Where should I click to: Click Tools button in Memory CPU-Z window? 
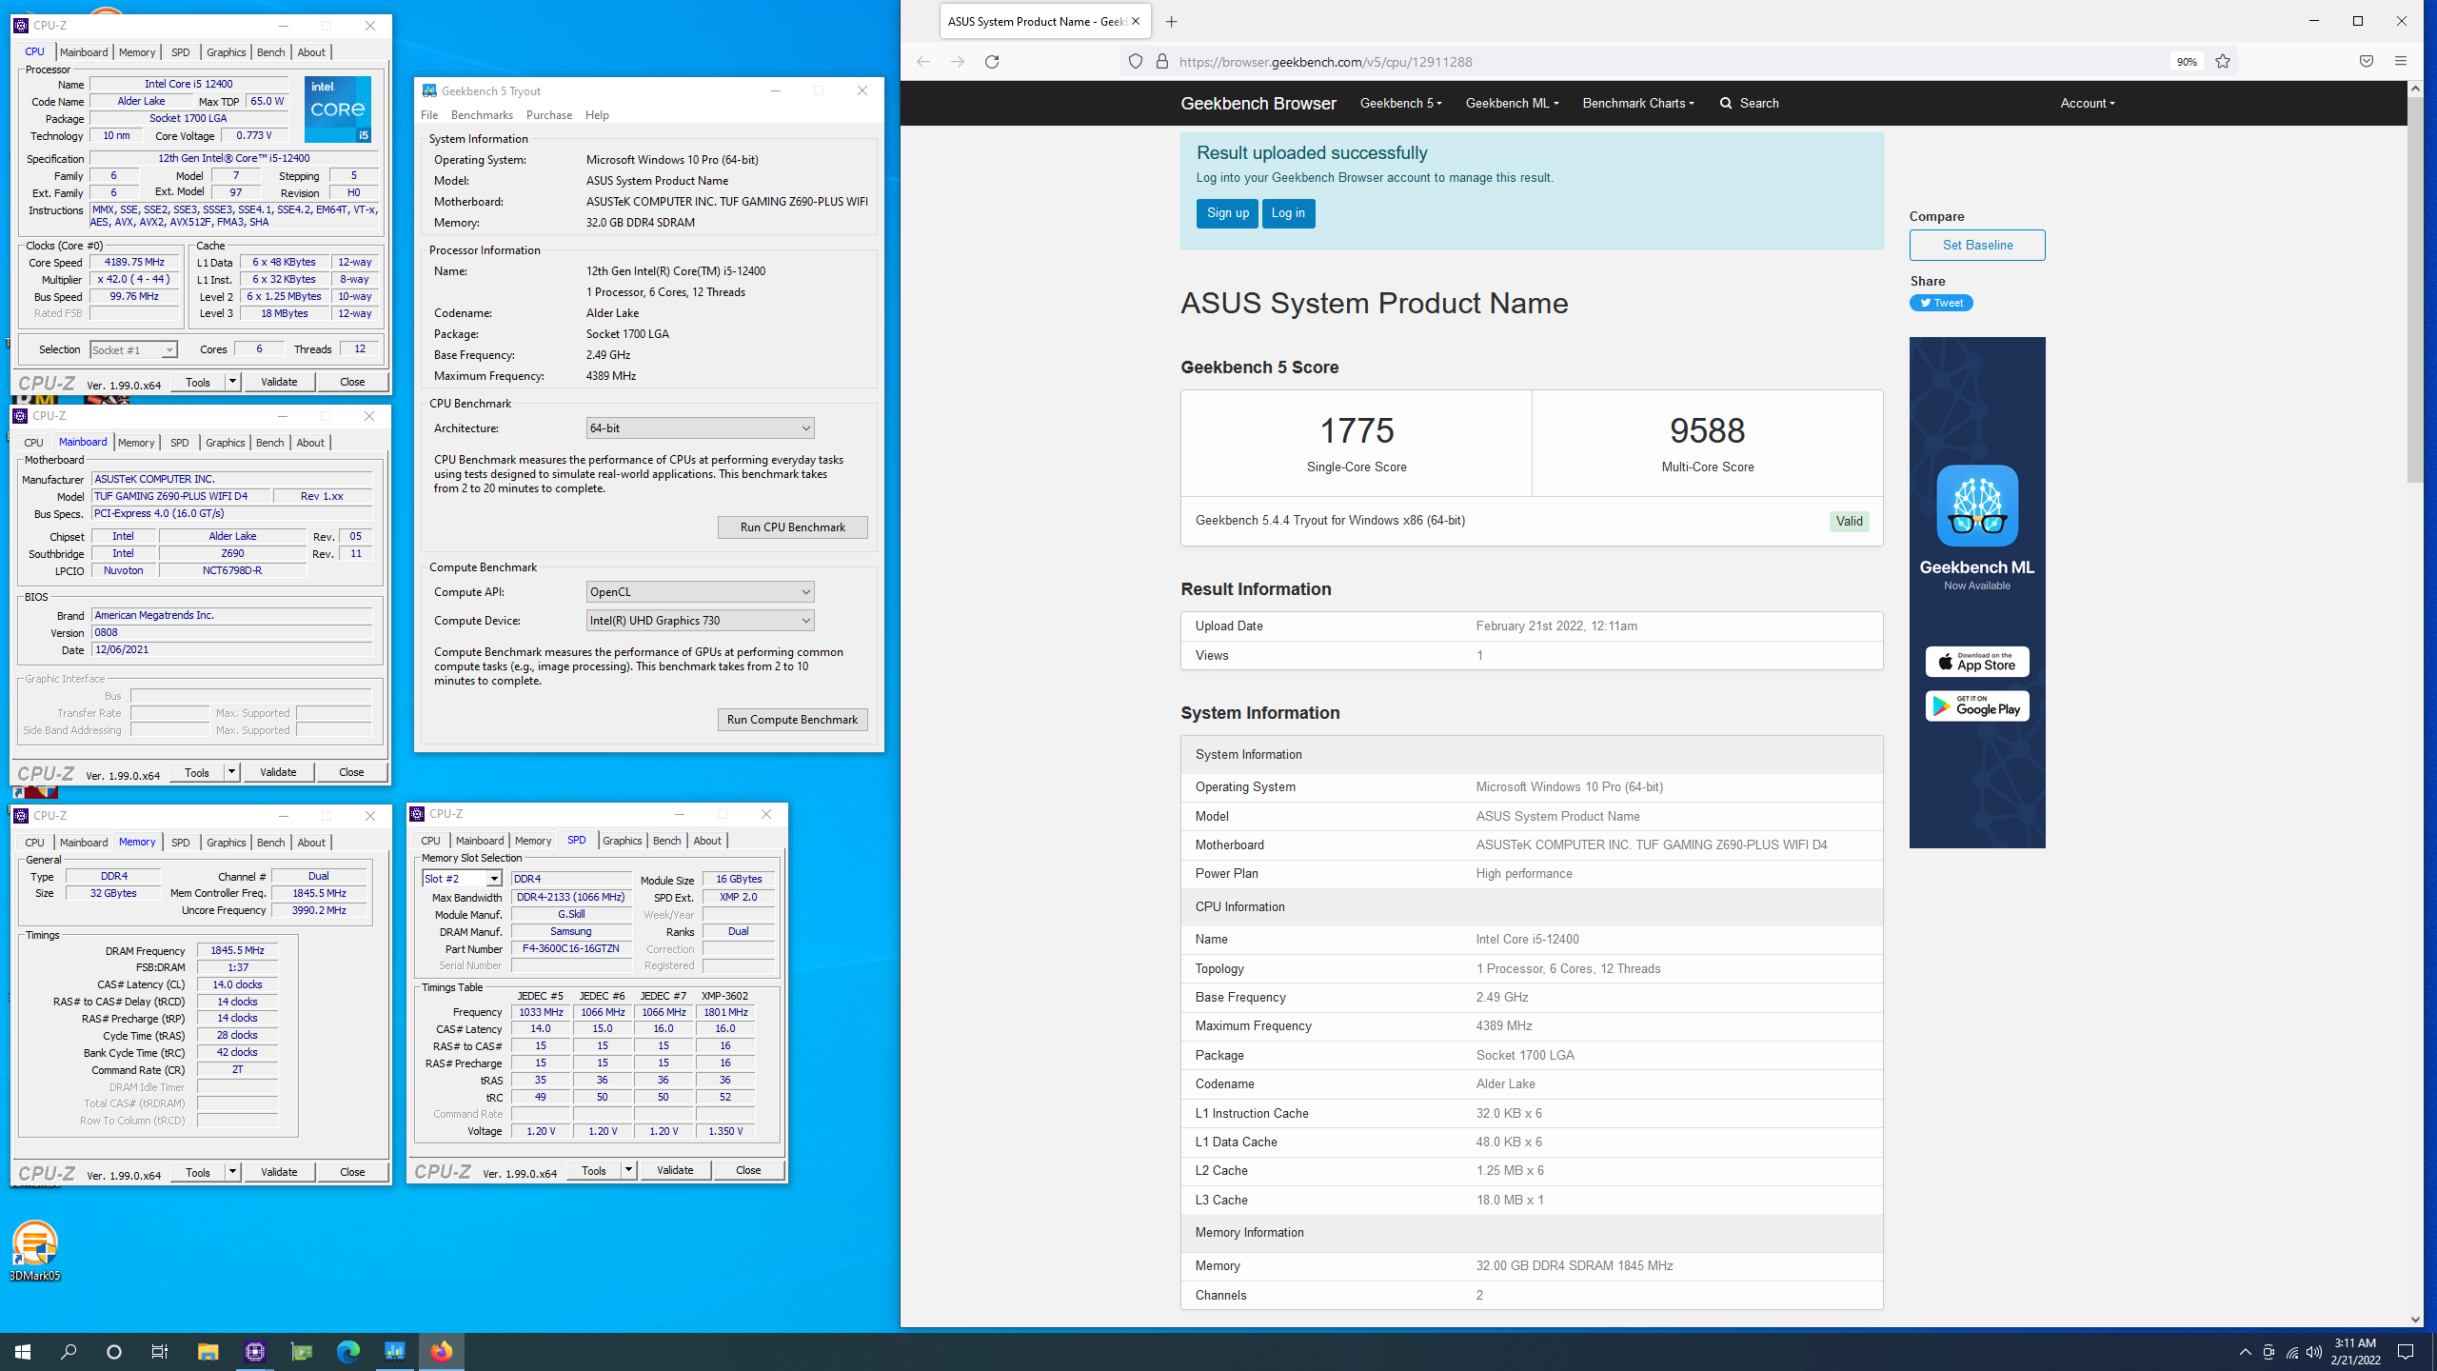pyautogui.click(x=198, y=1172)
